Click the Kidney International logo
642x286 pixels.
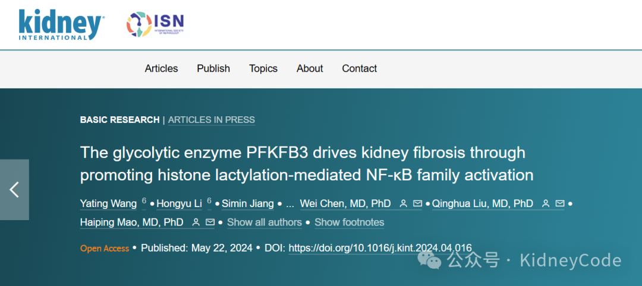pos(61,24)
